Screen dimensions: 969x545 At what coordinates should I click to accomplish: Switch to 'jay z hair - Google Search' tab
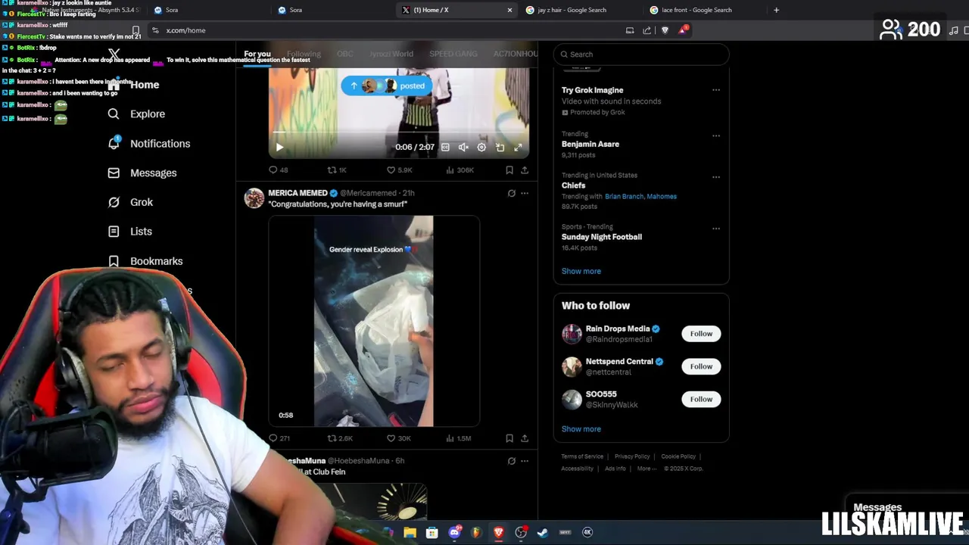click(572, 10)
